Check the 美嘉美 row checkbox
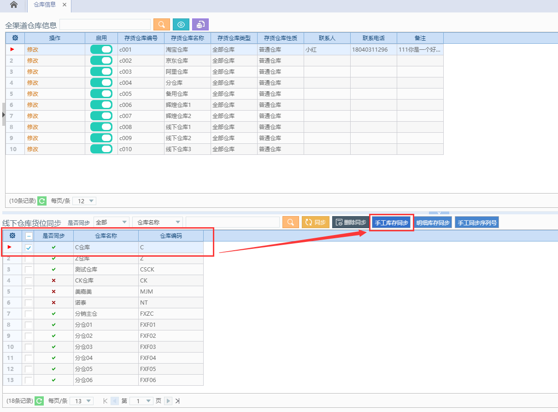558x412 pixels. pos(29,292)
